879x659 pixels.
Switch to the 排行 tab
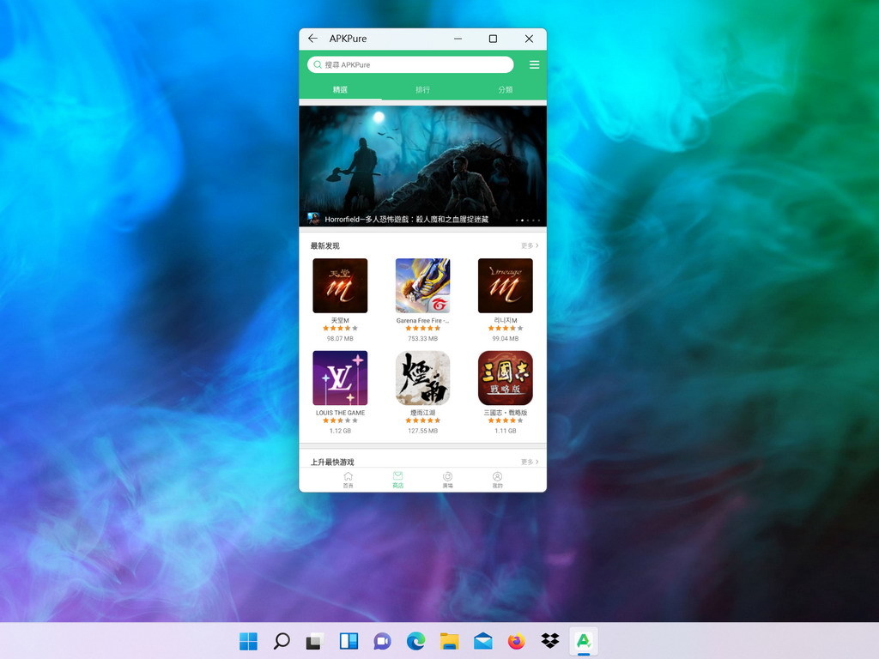[x=422, y=89]
